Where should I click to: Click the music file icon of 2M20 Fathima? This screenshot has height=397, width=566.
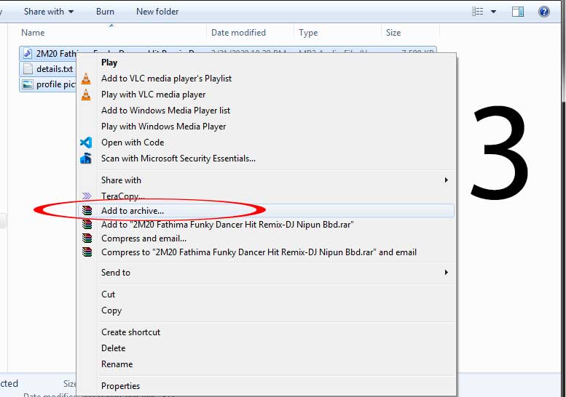28,54
